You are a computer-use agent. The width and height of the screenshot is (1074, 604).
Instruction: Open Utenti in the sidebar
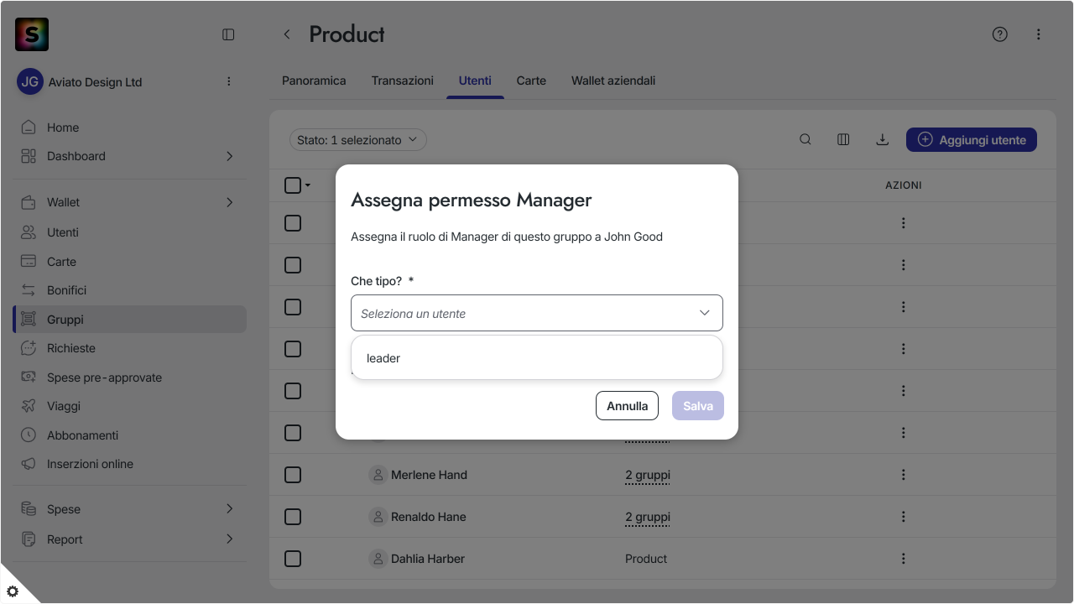[130, 232]
